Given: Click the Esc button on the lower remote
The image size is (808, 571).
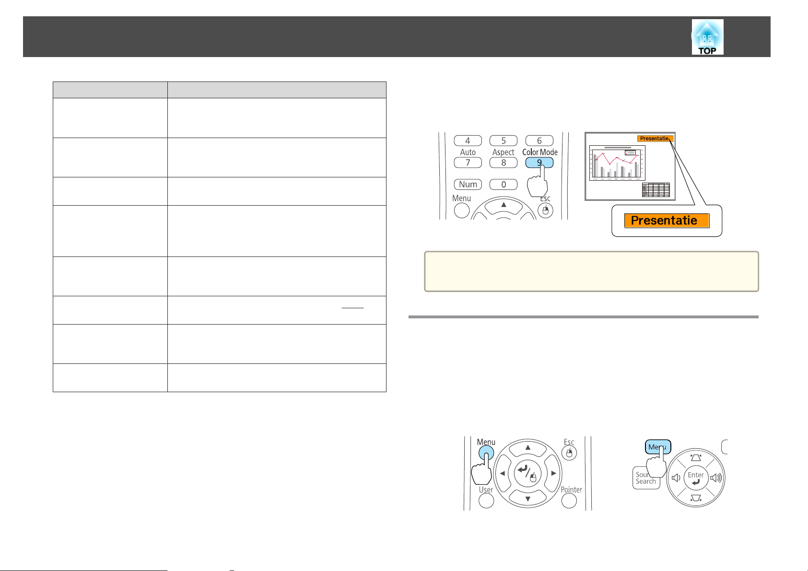Looking at the screenshot, I should [569, 453].
